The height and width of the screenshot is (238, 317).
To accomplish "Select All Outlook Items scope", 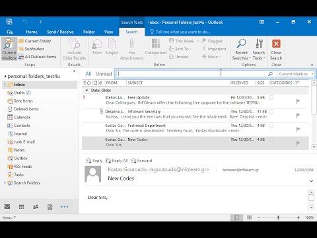I will tap(38, 57).
